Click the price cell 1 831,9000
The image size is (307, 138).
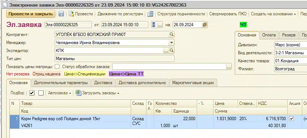point(226,118)
